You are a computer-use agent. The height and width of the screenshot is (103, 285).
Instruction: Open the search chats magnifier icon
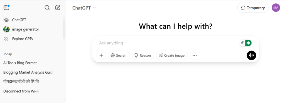47,8
